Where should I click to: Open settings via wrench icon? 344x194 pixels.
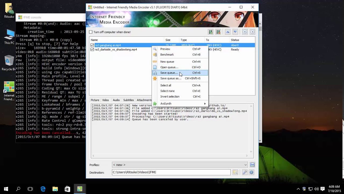pyautogui.click(x=245, y=172)
